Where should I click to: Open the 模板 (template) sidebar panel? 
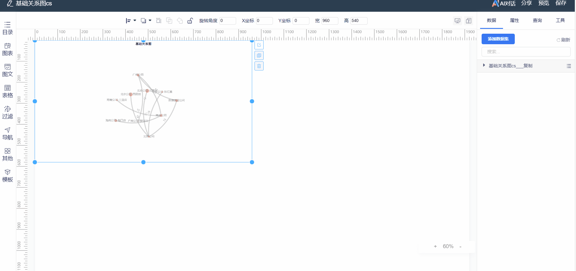click(8, 176)
